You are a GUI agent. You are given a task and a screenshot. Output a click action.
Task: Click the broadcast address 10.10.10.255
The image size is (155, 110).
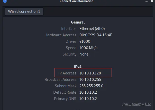point(90,80)
